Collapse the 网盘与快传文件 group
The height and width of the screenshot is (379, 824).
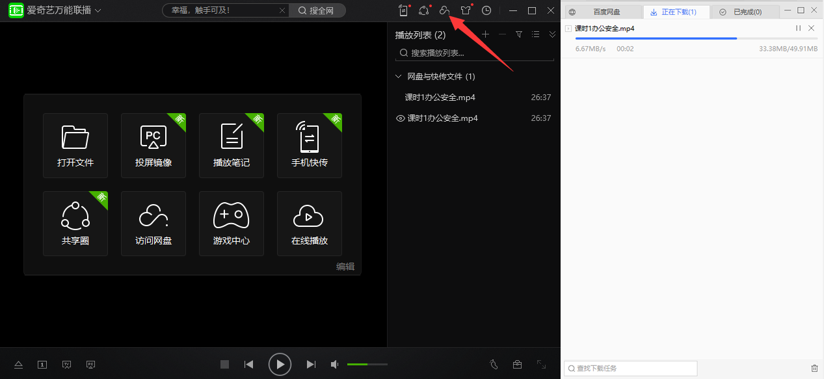pyautogui.click(x=399, y=77)
